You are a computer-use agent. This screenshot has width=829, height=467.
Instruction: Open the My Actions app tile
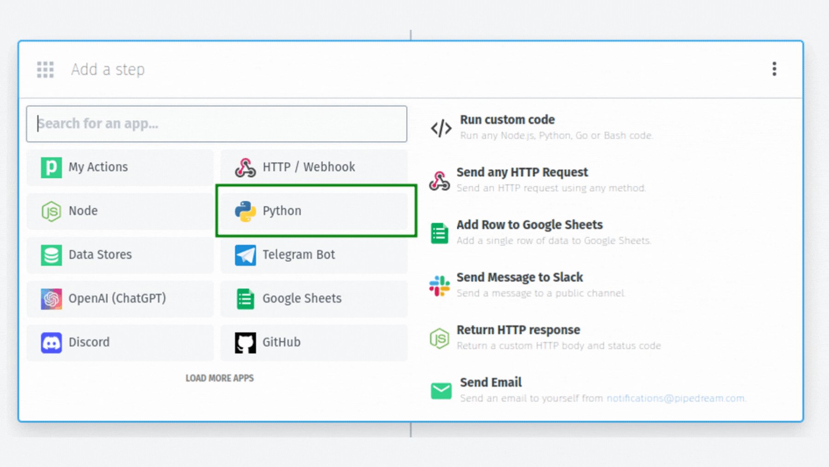click(120, 167)
